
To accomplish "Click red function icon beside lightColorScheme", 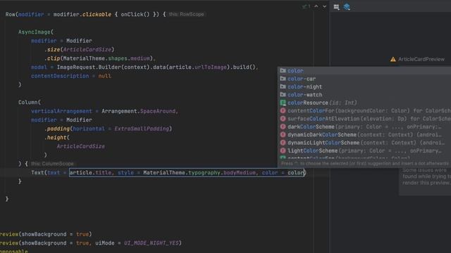I will coord(283,150).
